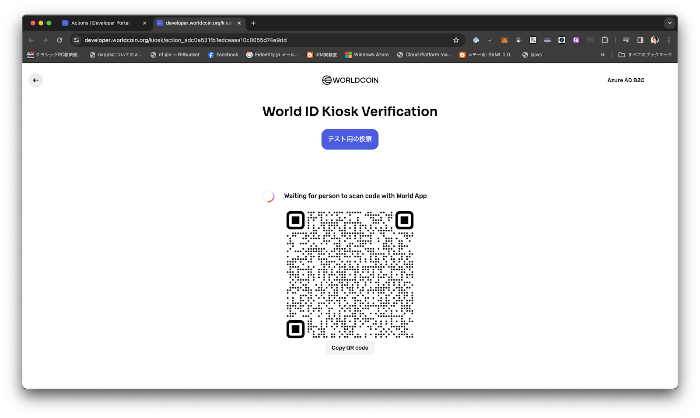Open the keyboard-like extension icon

point(547,40)
